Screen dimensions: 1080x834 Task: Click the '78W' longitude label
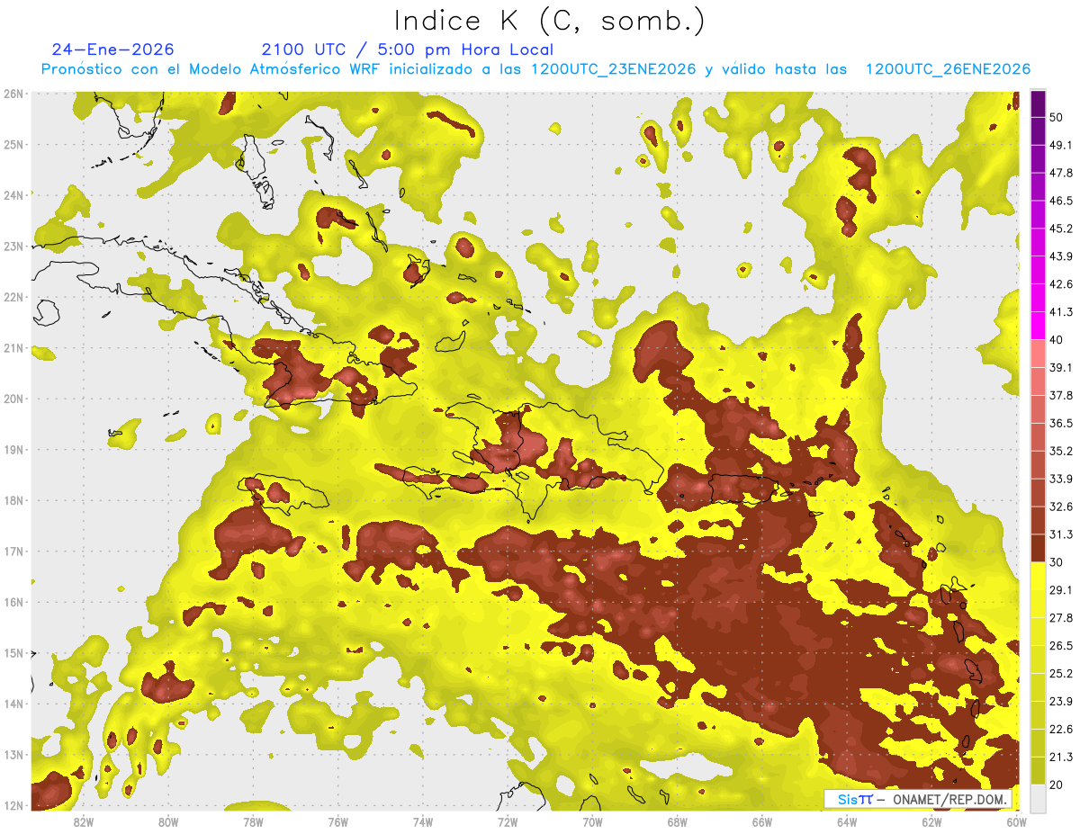(253, 822)
